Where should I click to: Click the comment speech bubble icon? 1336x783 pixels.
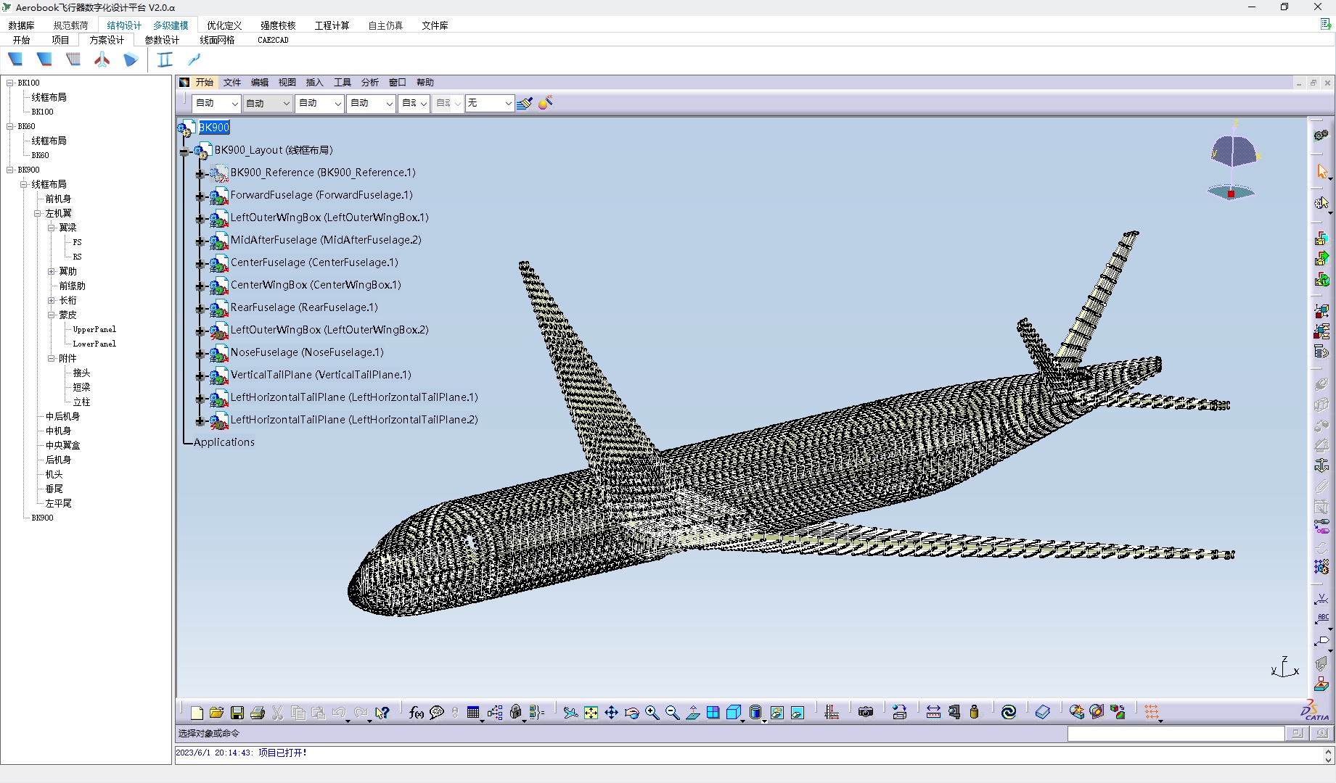(437, 713)
